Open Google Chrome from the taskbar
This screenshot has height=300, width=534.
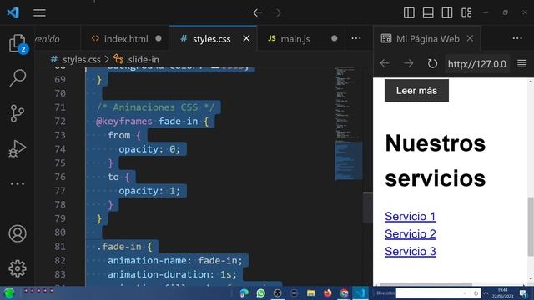[344, 292]
